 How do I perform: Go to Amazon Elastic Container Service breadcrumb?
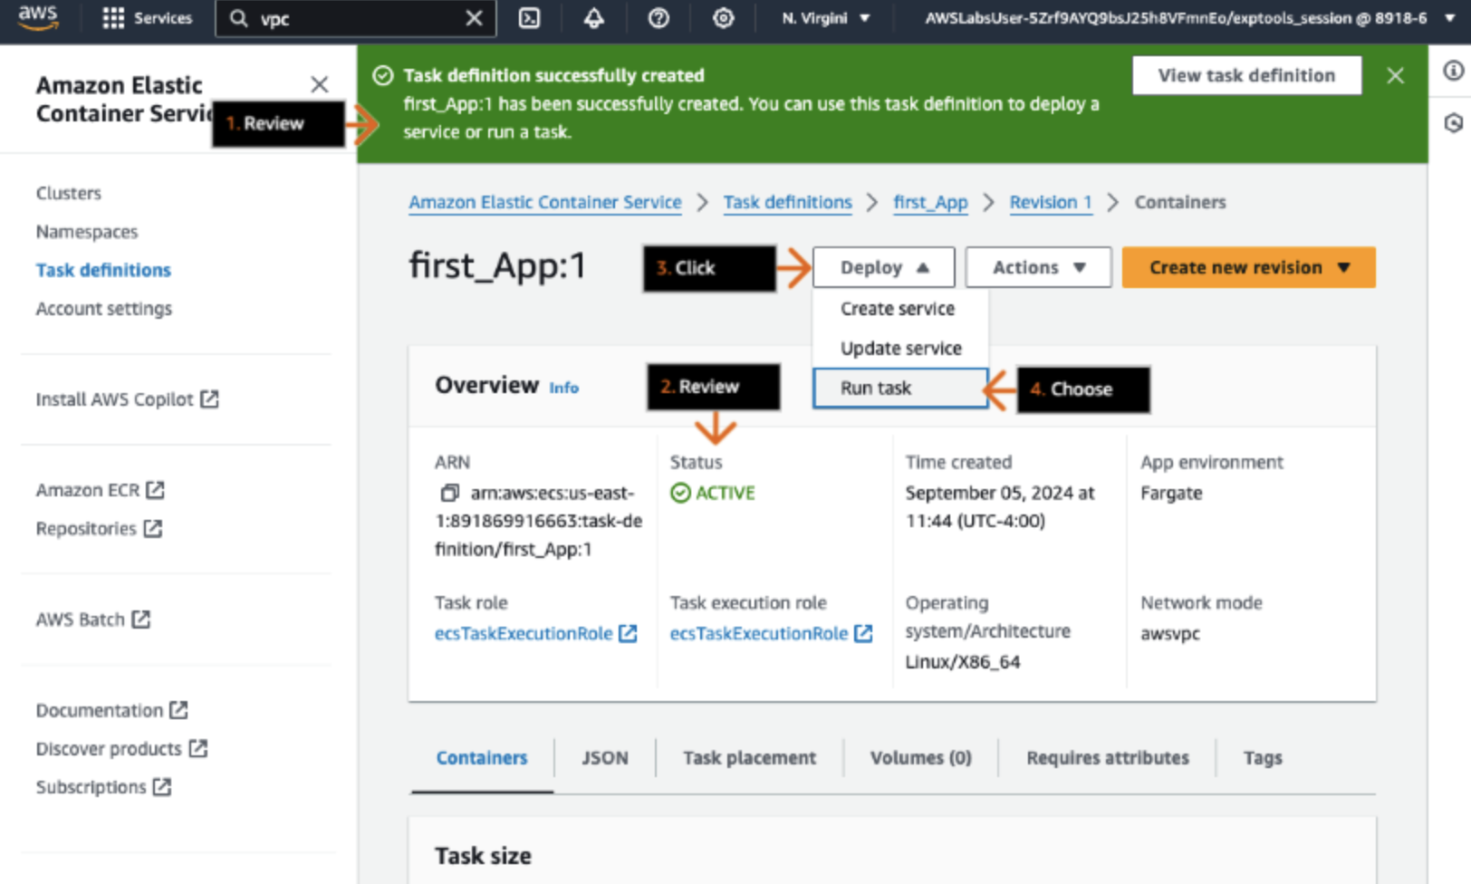[545, 202]
